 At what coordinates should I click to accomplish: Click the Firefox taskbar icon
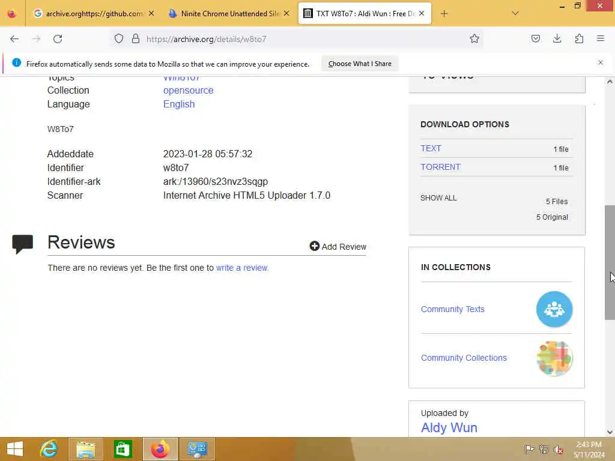[160, 449]
